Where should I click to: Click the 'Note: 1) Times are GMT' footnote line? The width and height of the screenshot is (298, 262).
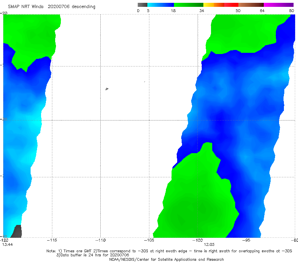169,251
